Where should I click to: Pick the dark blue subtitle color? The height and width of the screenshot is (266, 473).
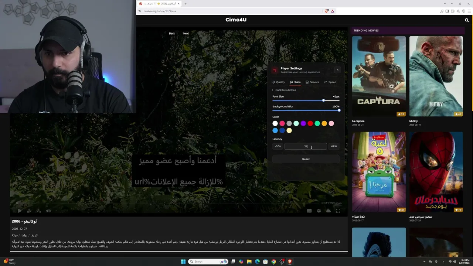point(282,130)
